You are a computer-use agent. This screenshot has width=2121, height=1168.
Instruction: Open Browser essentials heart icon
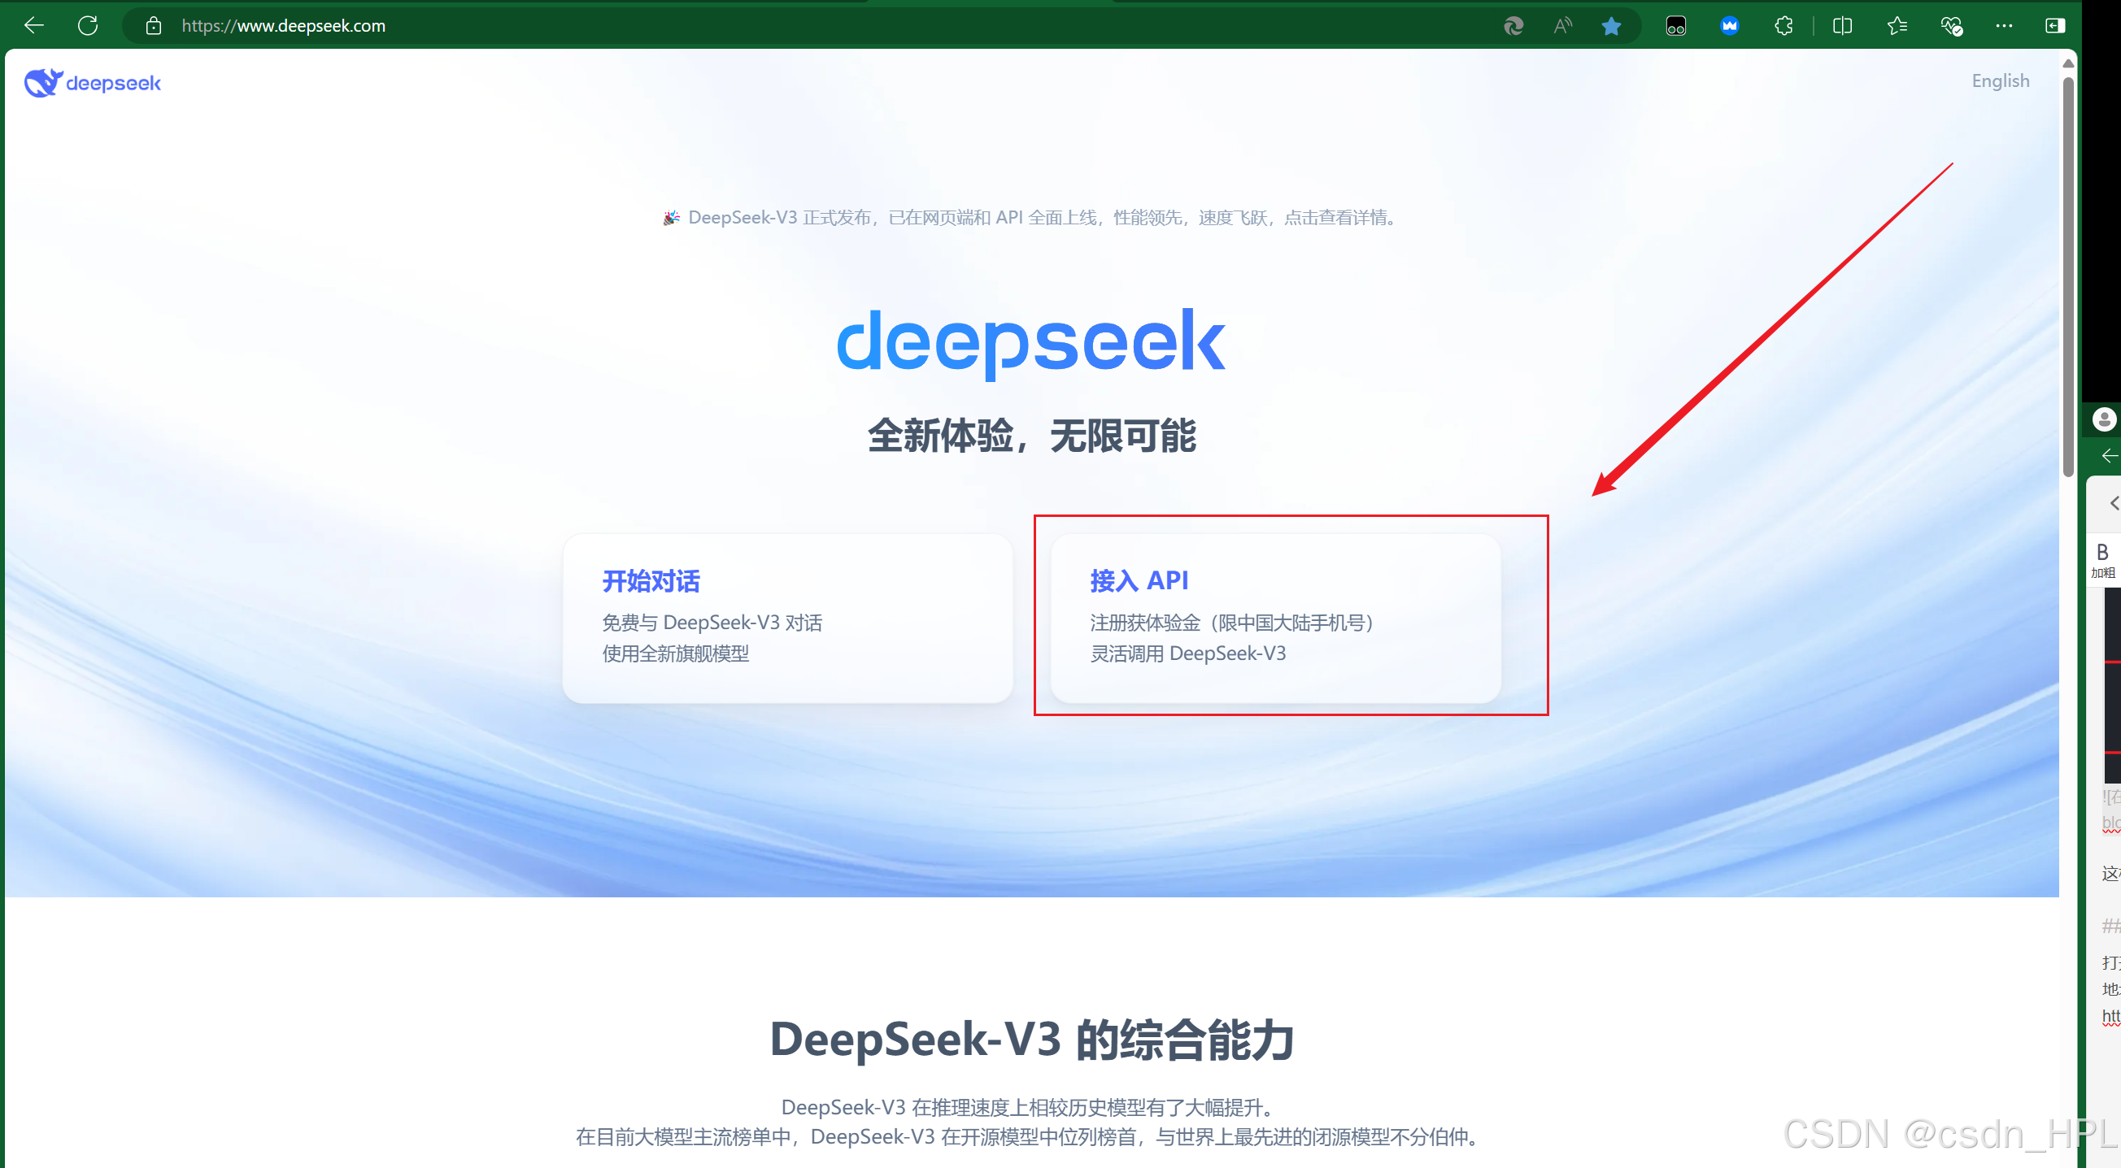click(1952, 25)
